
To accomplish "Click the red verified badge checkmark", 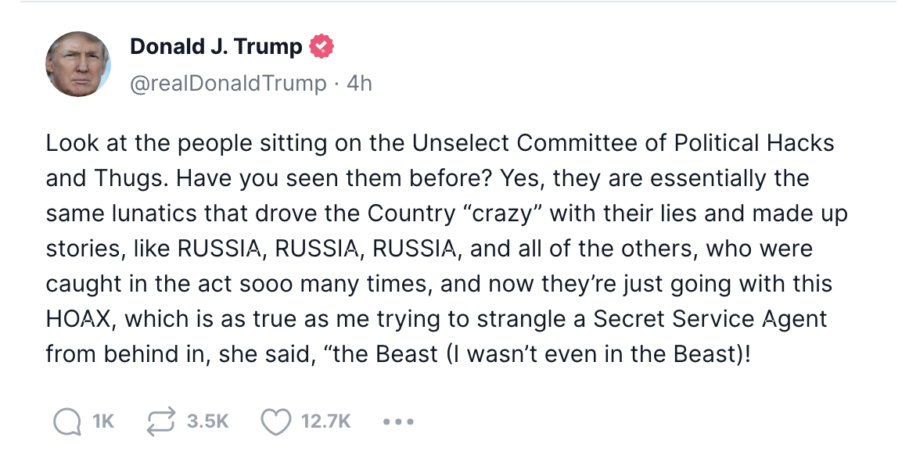I will click(322, 47).
